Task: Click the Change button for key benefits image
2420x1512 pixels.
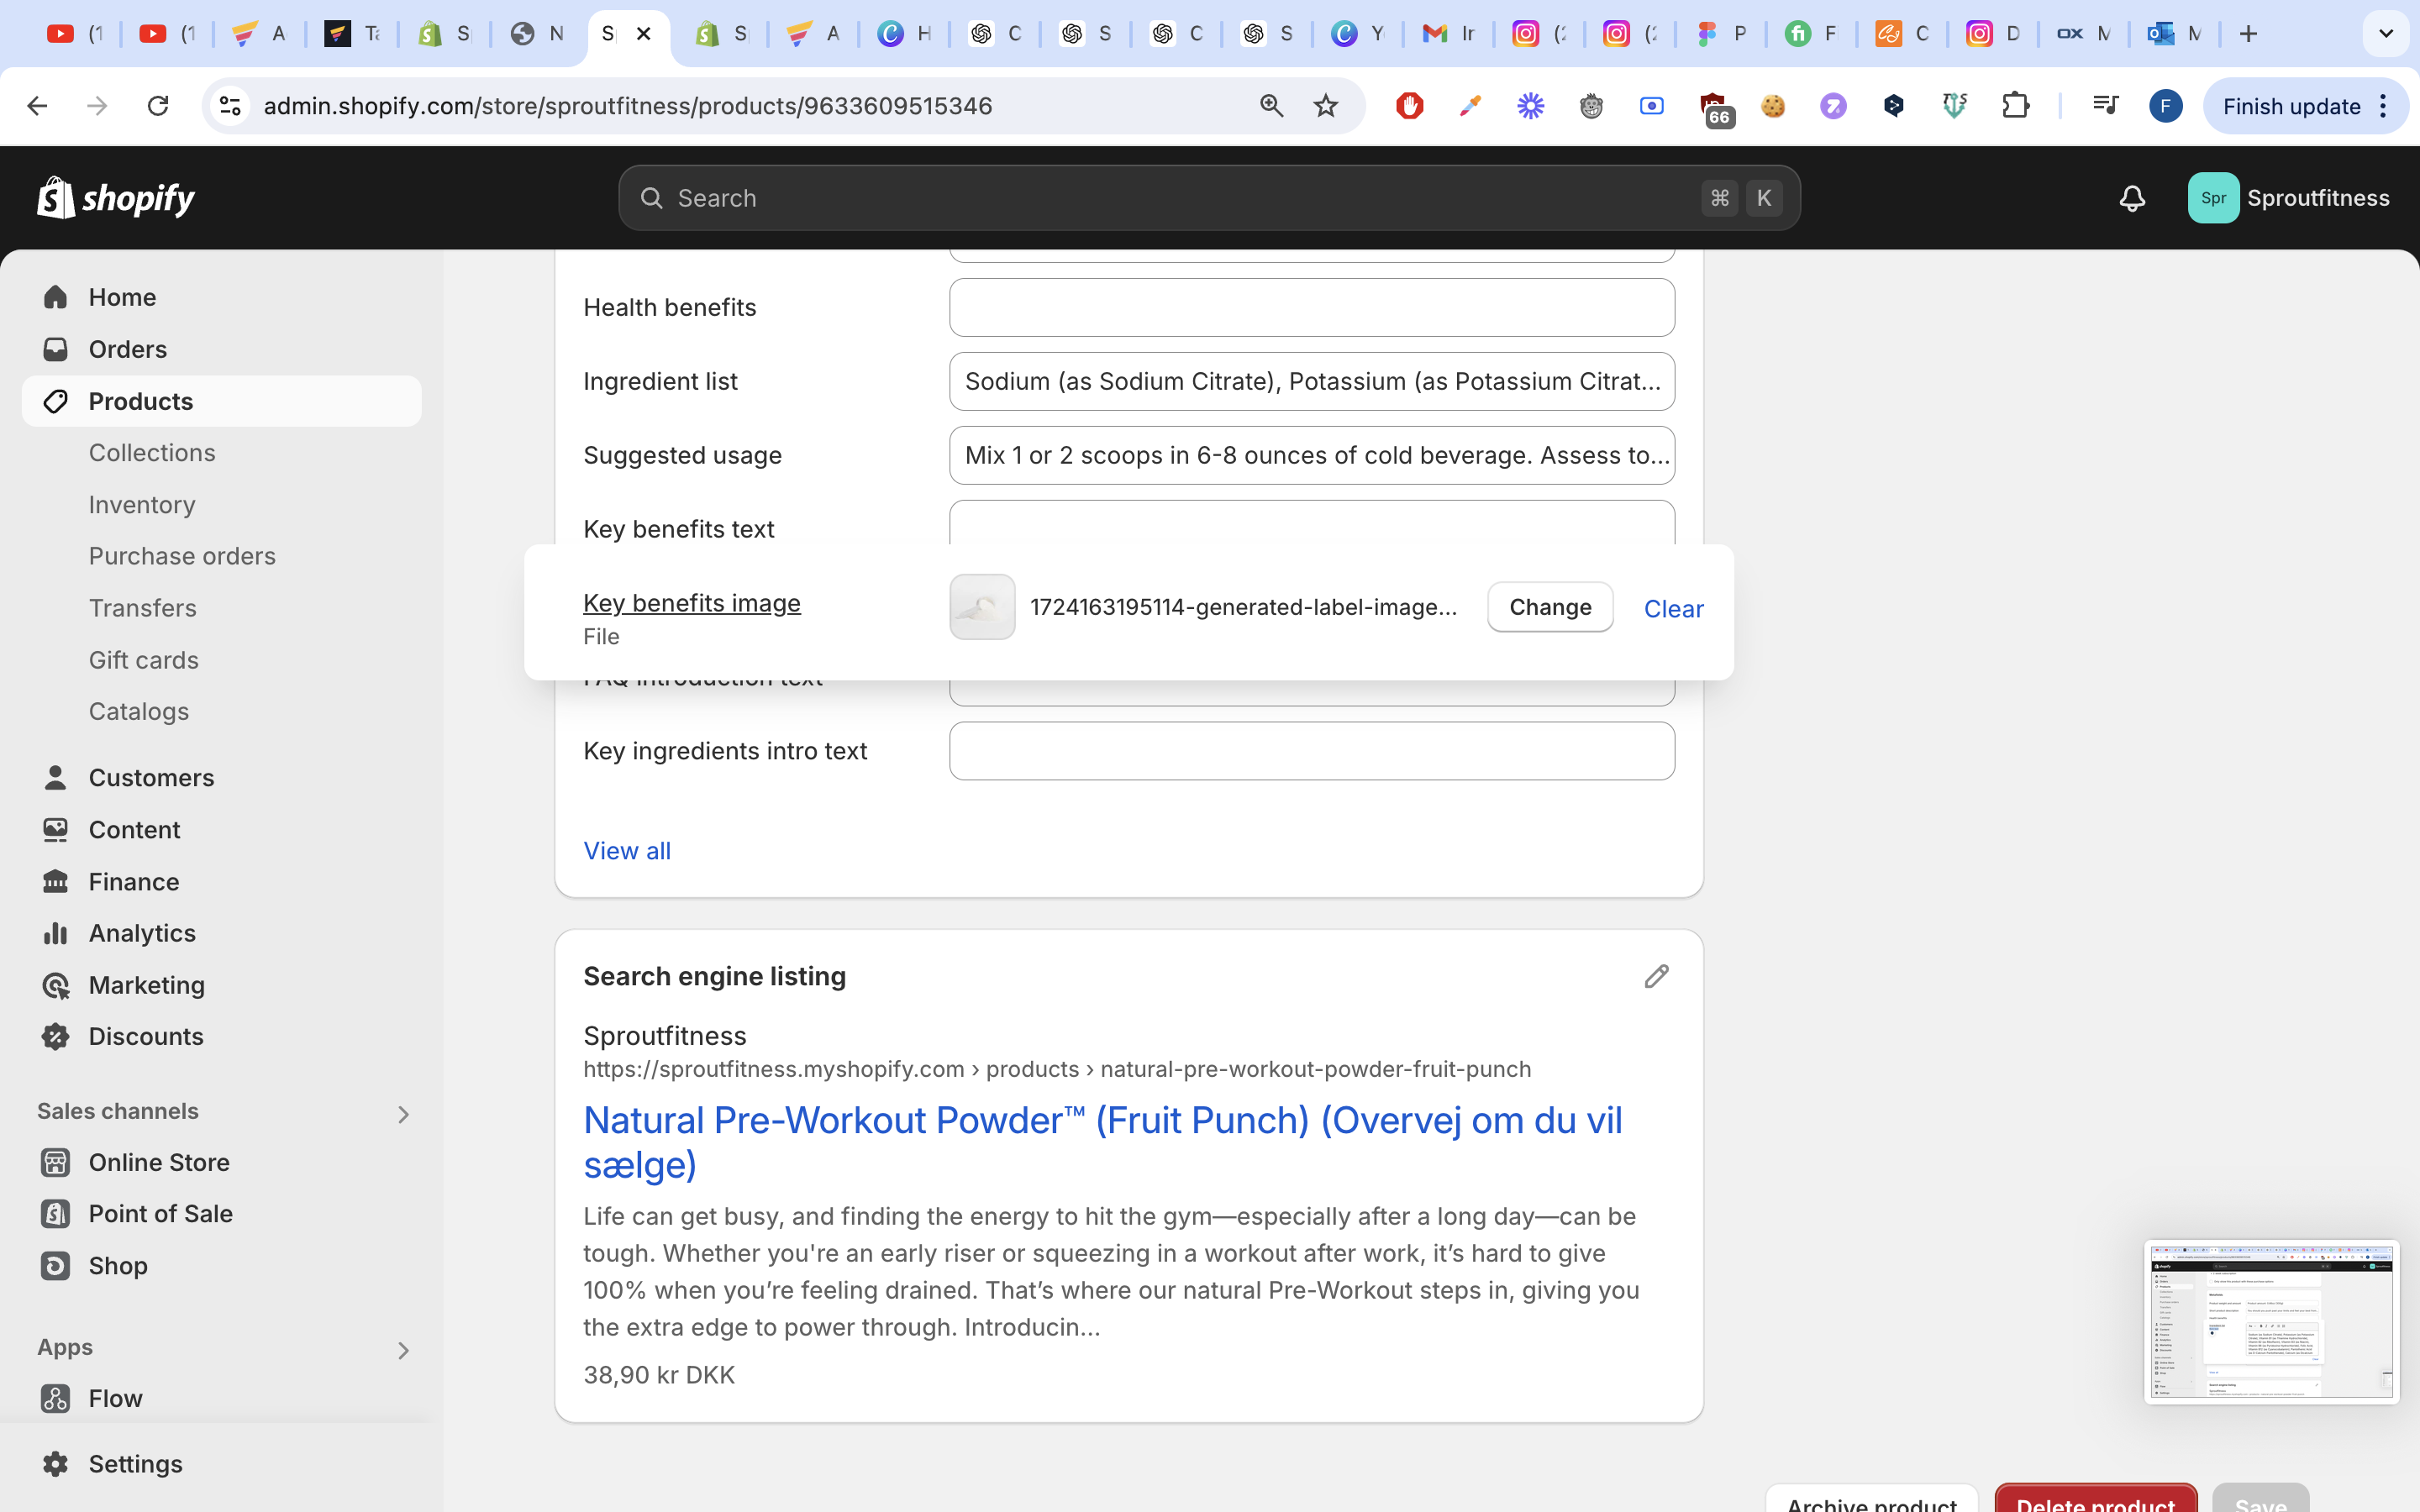Action: 1549,607
